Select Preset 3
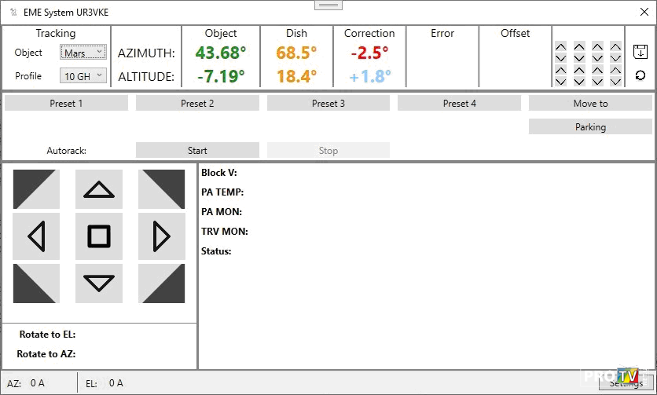This screenshot has height=395, width=657. tap(328, 103)
